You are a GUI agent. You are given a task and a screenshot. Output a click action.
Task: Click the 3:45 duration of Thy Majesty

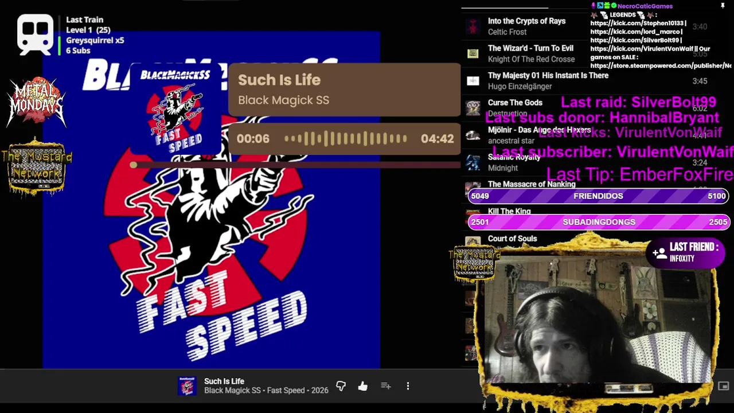700,81
